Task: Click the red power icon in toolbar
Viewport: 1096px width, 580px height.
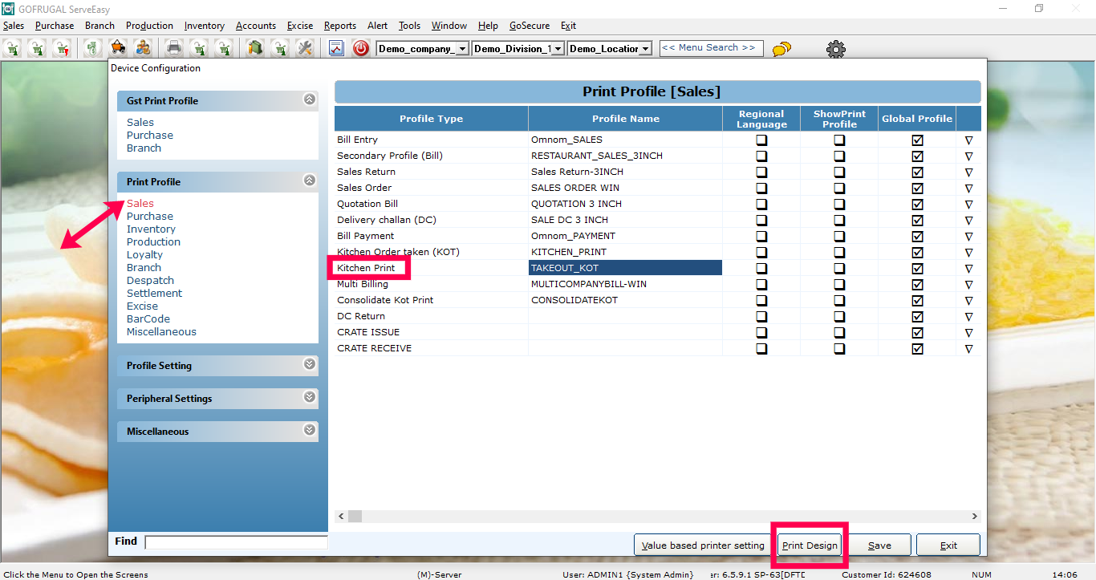Action: point(361,49)
